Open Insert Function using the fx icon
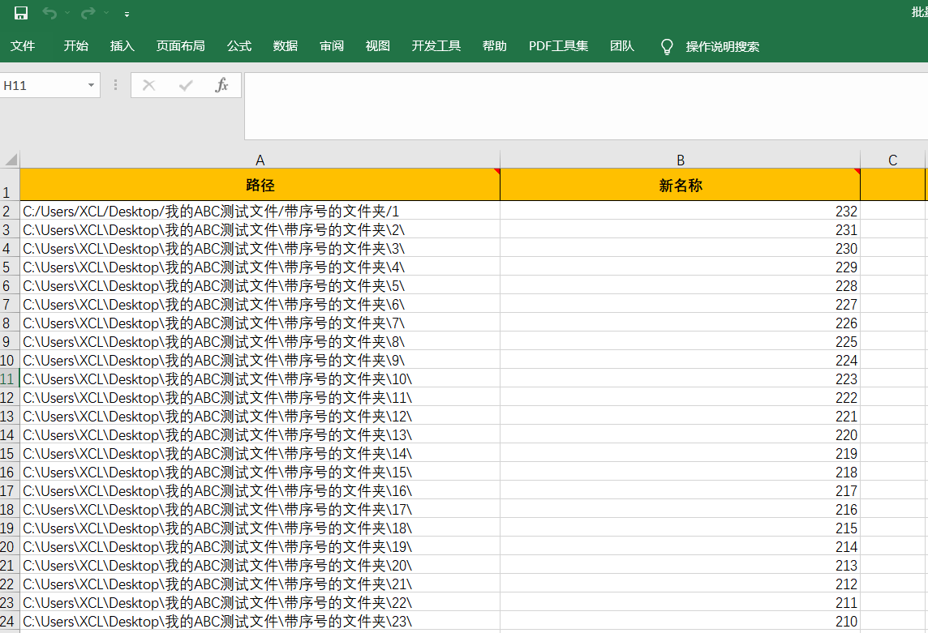 222,85
